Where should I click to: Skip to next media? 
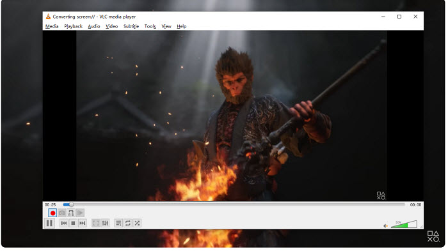[83, 223]
